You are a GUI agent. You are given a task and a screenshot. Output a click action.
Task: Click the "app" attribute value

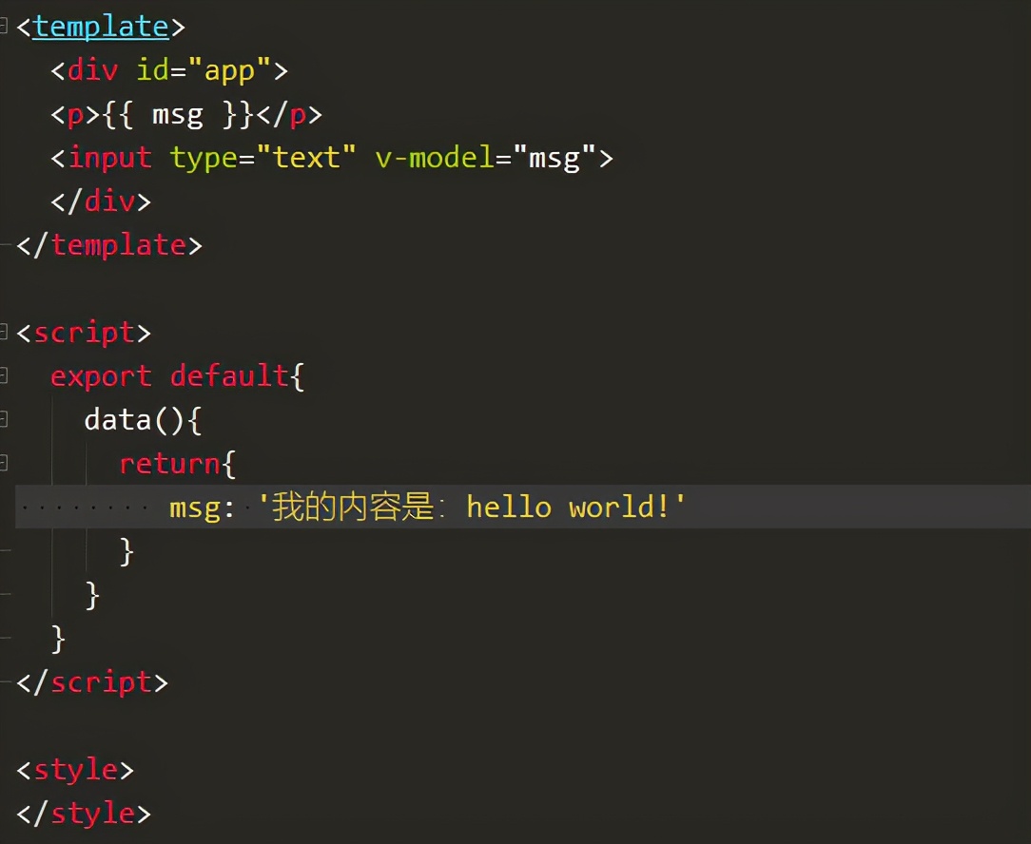click(229, 71)
